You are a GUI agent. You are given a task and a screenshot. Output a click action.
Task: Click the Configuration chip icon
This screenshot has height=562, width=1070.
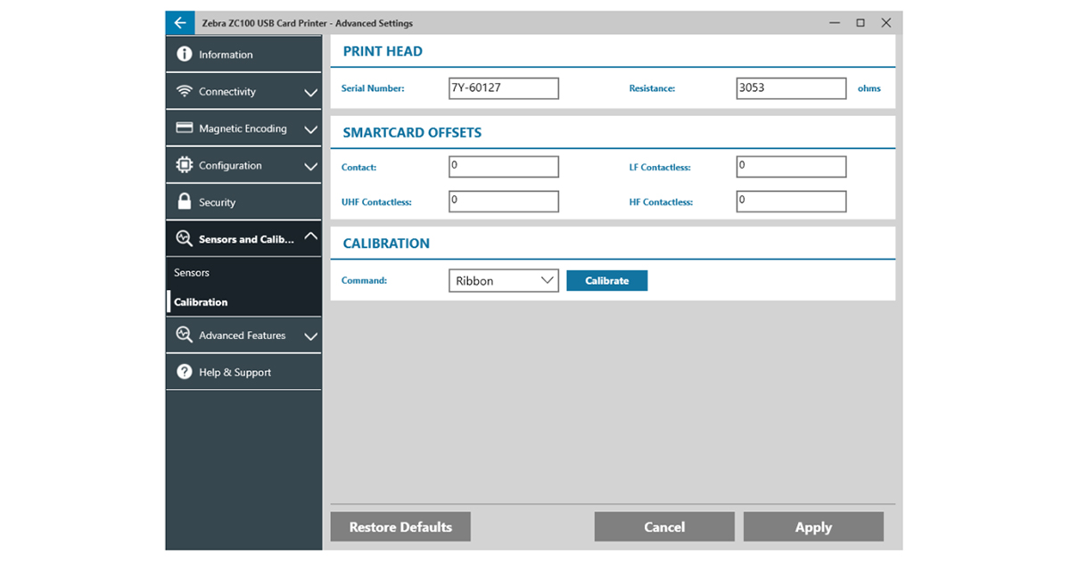coord(185,165)
